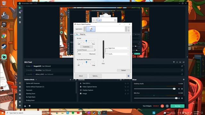Toggle visibility of the Display Capture source
This screenshot has height=115, width=205.
pyautogui.click(x=128, y=90)
